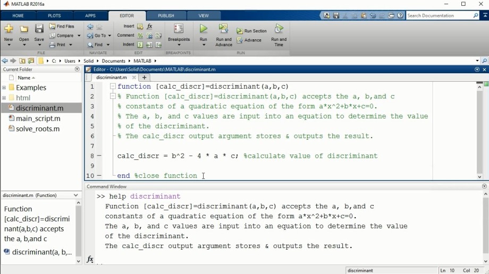The height and width of the screenshot is (274, 489).
Task: Click the green Run button
Action: 203,30
